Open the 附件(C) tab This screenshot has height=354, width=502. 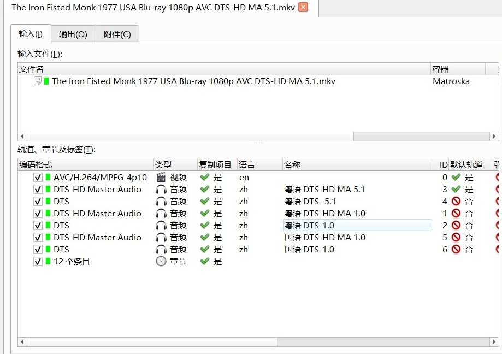point(117,34)
